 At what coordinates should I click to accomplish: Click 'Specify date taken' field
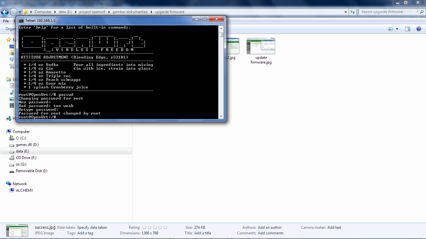point(92,227)
